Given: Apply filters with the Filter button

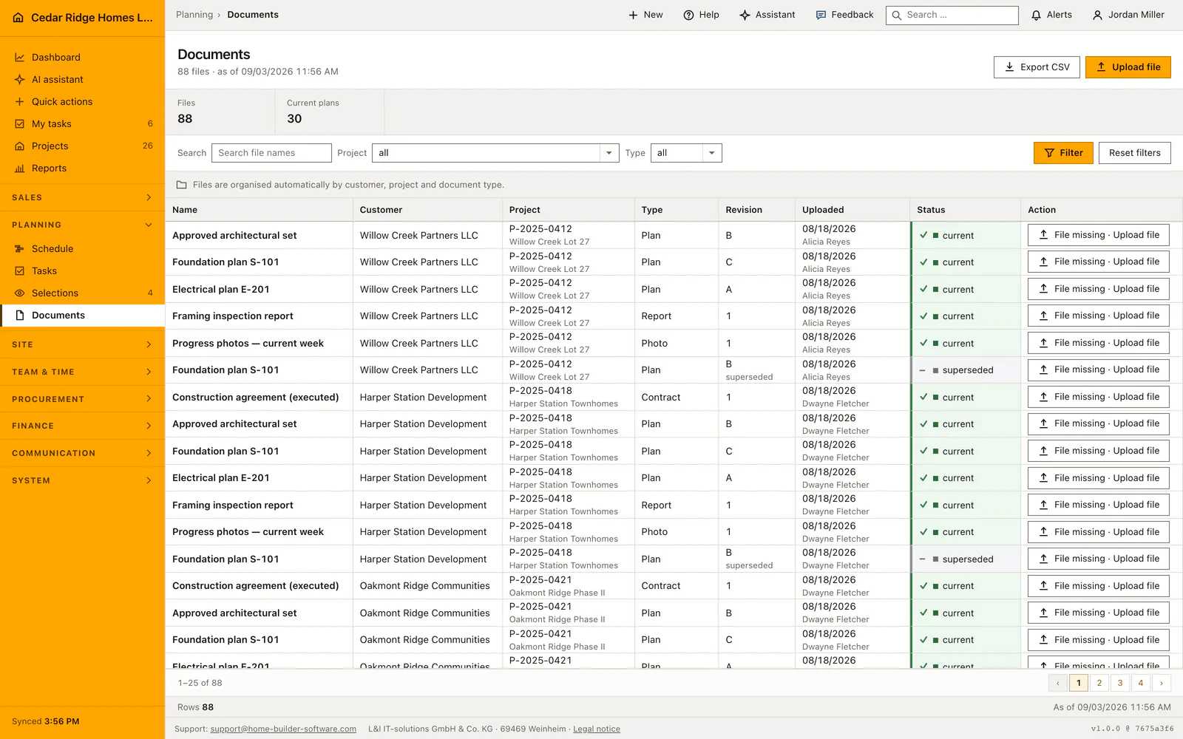Looking at the screenshot, I should (1063, 153).
